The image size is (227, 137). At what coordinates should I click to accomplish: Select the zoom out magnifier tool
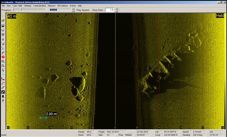[3, 66]
